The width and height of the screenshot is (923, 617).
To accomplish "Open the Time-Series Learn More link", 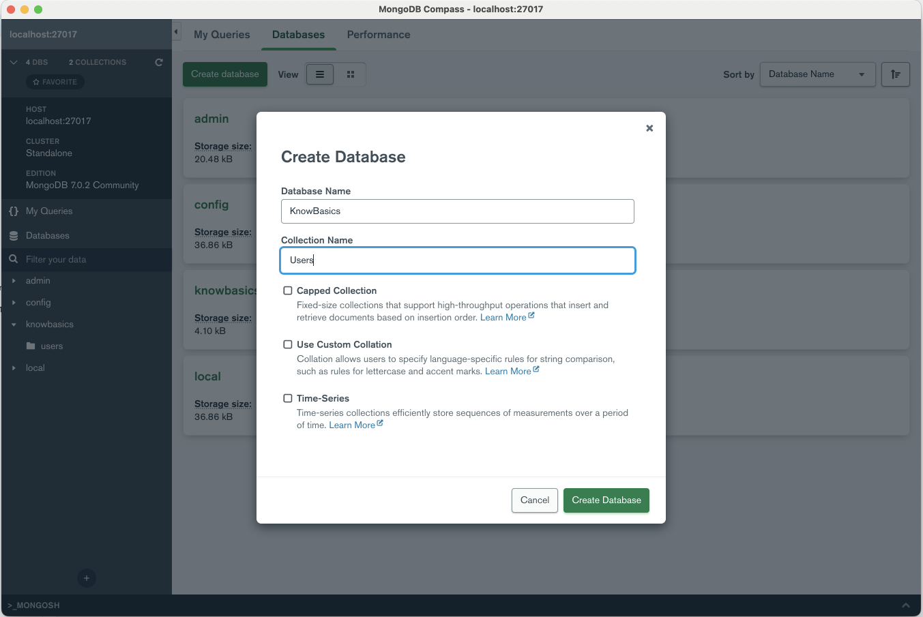I will [x=352, y=425].
